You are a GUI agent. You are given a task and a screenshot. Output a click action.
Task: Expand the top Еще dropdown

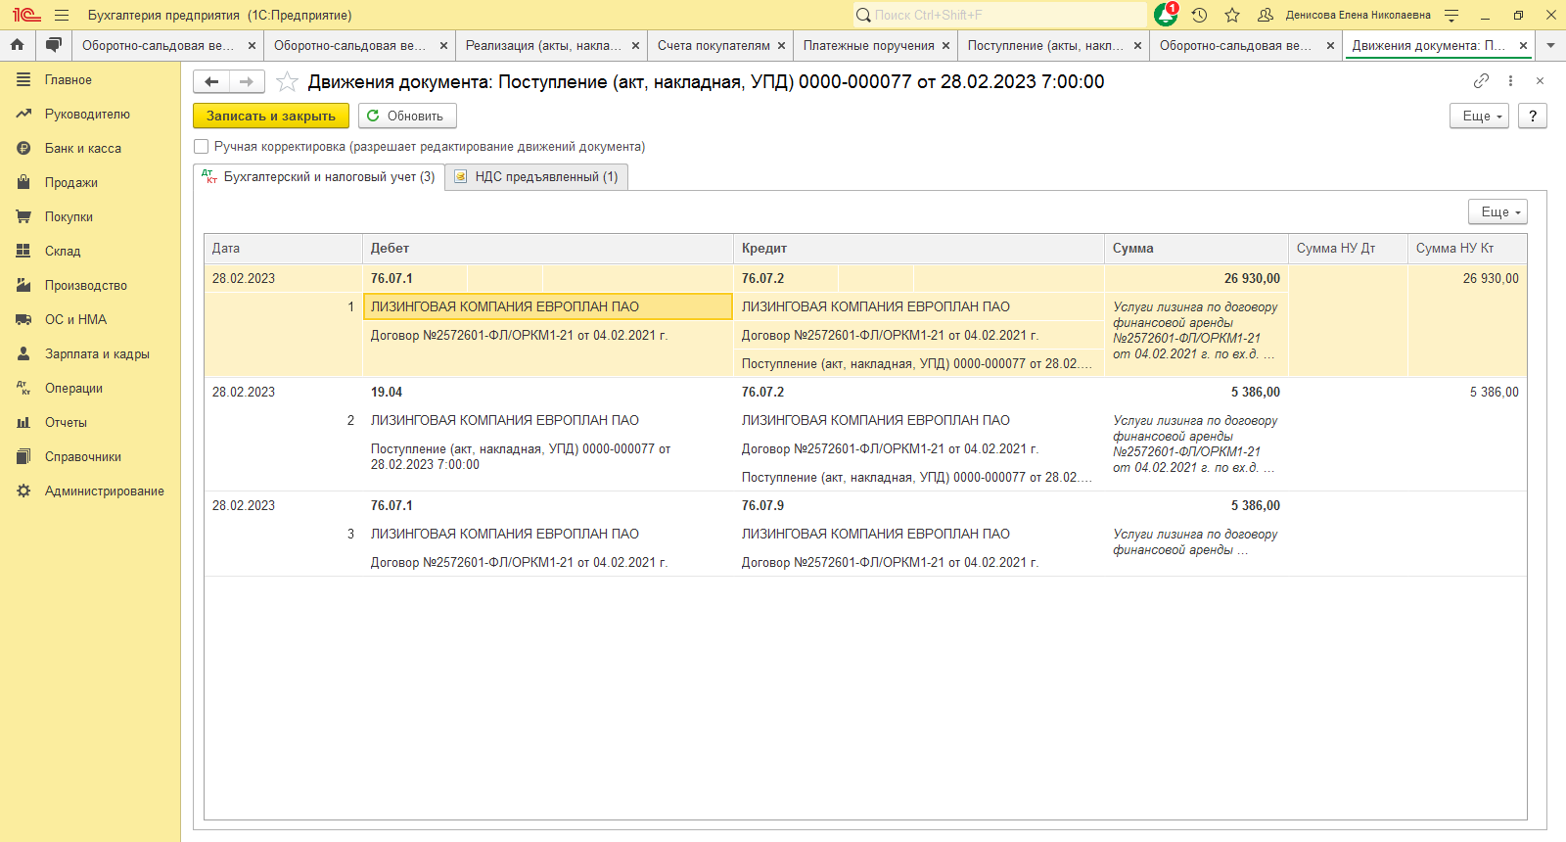click(x=1478, y=116)
